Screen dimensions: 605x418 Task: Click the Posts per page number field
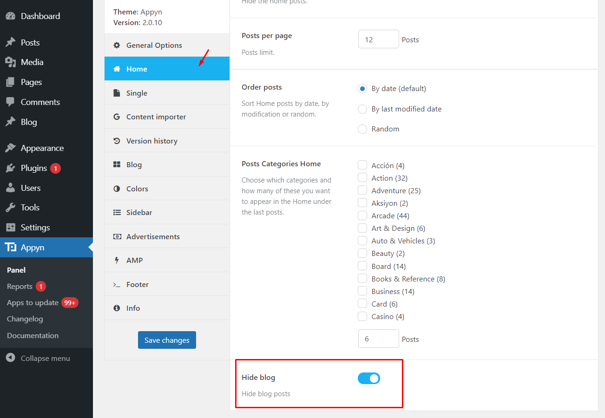coord(379,39)
